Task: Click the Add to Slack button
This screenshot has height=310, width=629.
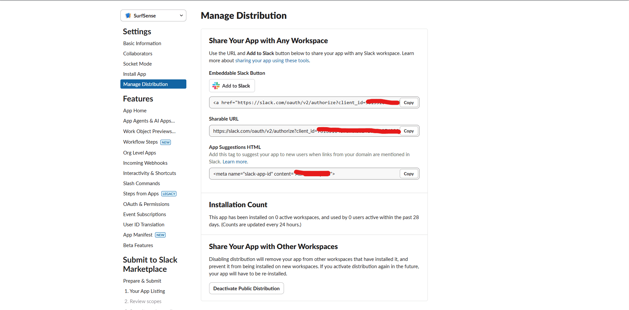Action: point(232,86)
